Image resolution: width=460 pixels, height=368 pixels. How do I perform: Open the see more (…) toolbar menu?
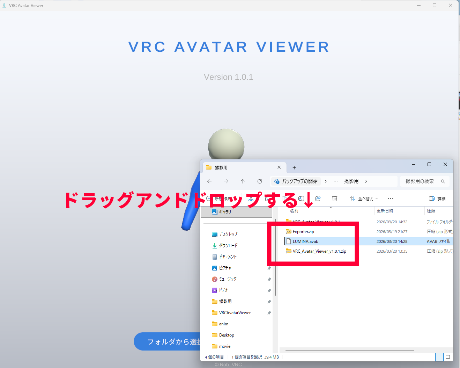pyautogui.click(x=391, y=199)
